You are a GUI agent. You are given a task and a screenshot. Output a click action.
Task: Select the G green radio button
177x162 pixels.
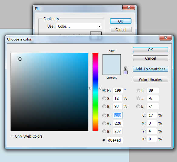click(x=104, y=123)
